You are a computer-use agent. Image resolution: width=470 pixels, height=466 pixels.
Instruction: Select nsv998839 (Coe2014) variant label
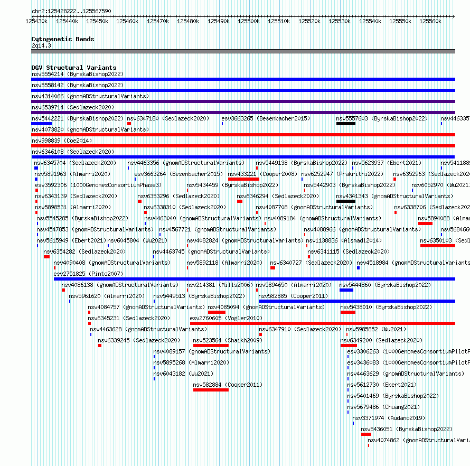[62, 141]
